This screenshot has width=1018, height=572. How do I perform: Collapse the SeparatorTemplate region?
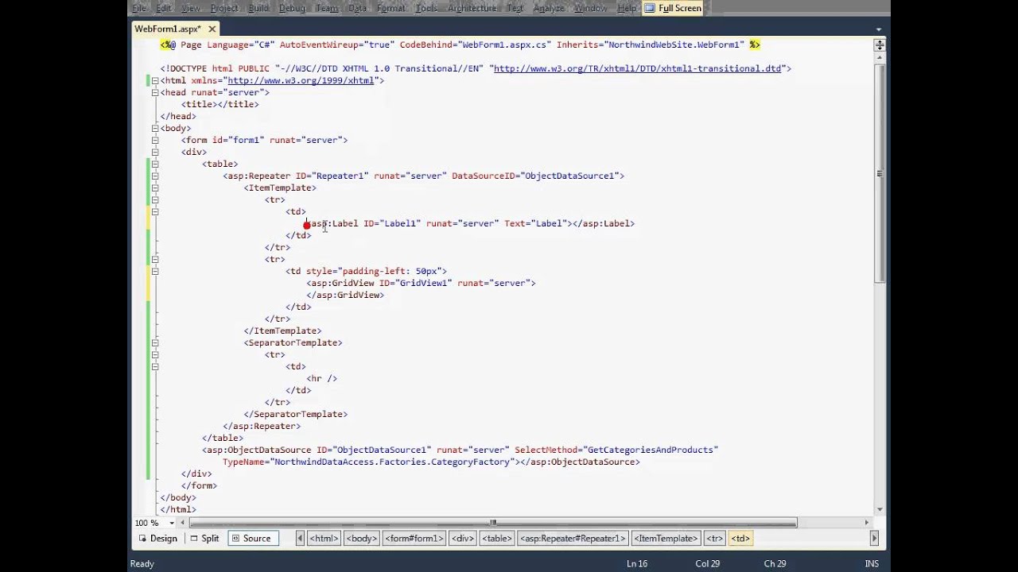point(155,342)
